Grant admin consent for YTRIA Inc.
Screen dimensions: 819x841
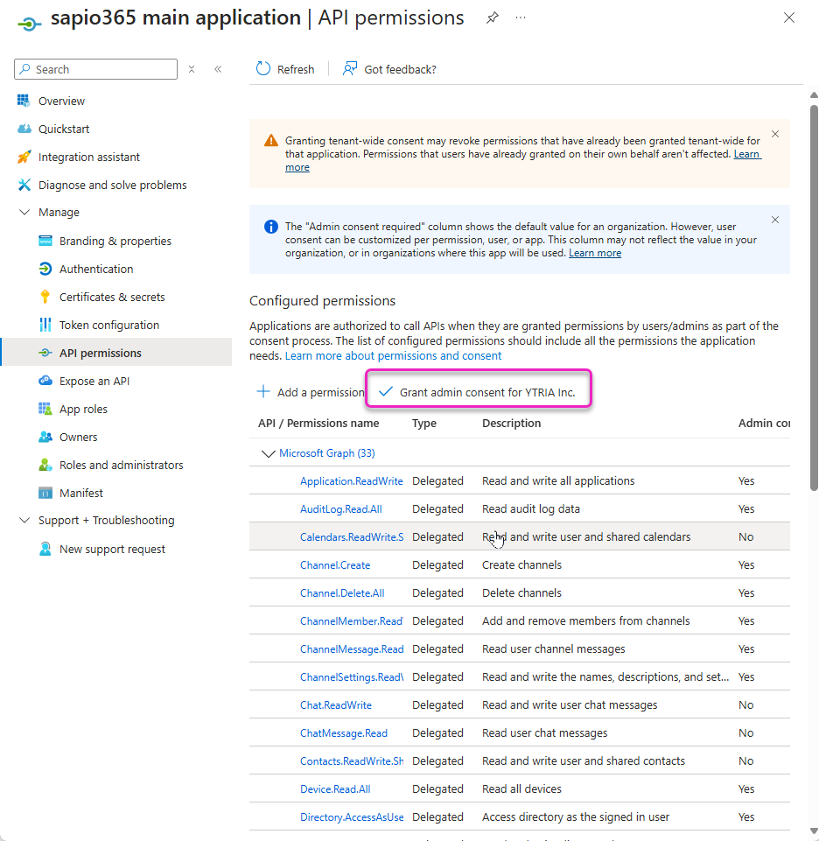pos(479,392)
